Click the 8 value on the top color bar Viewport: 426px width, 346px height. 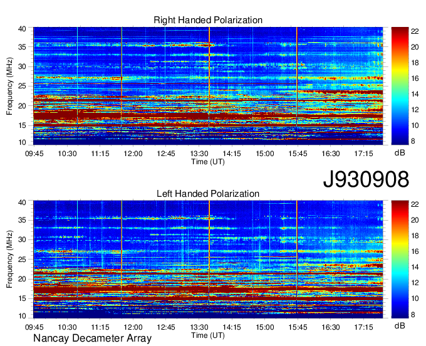[x=413, y=141]
